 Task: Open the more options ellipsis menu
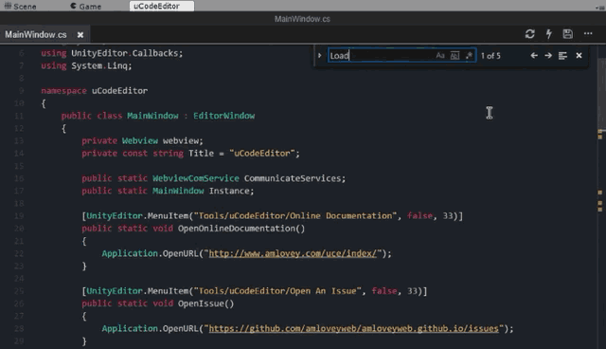tap(588, 33)
